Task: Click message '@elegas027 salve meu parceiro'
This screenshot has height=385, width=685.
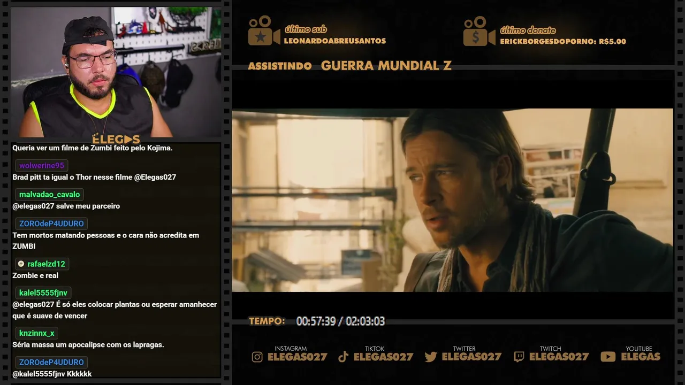Action: pos(66,206)
